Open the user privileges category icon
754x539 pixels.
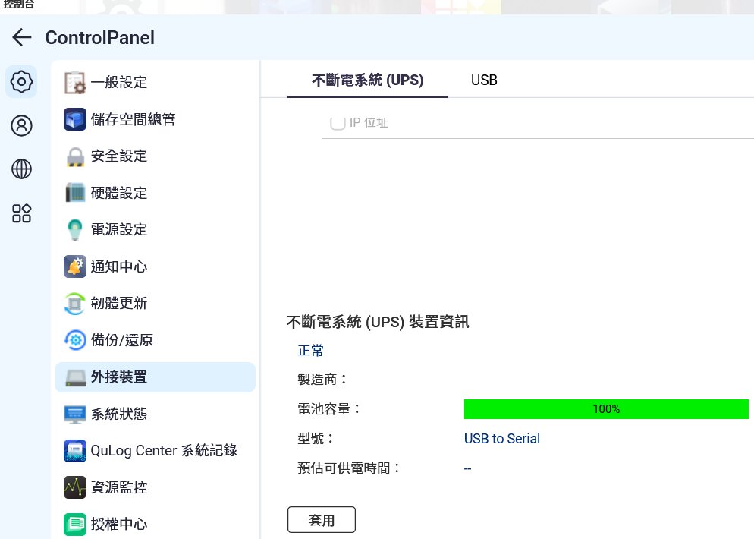[21, 125]
